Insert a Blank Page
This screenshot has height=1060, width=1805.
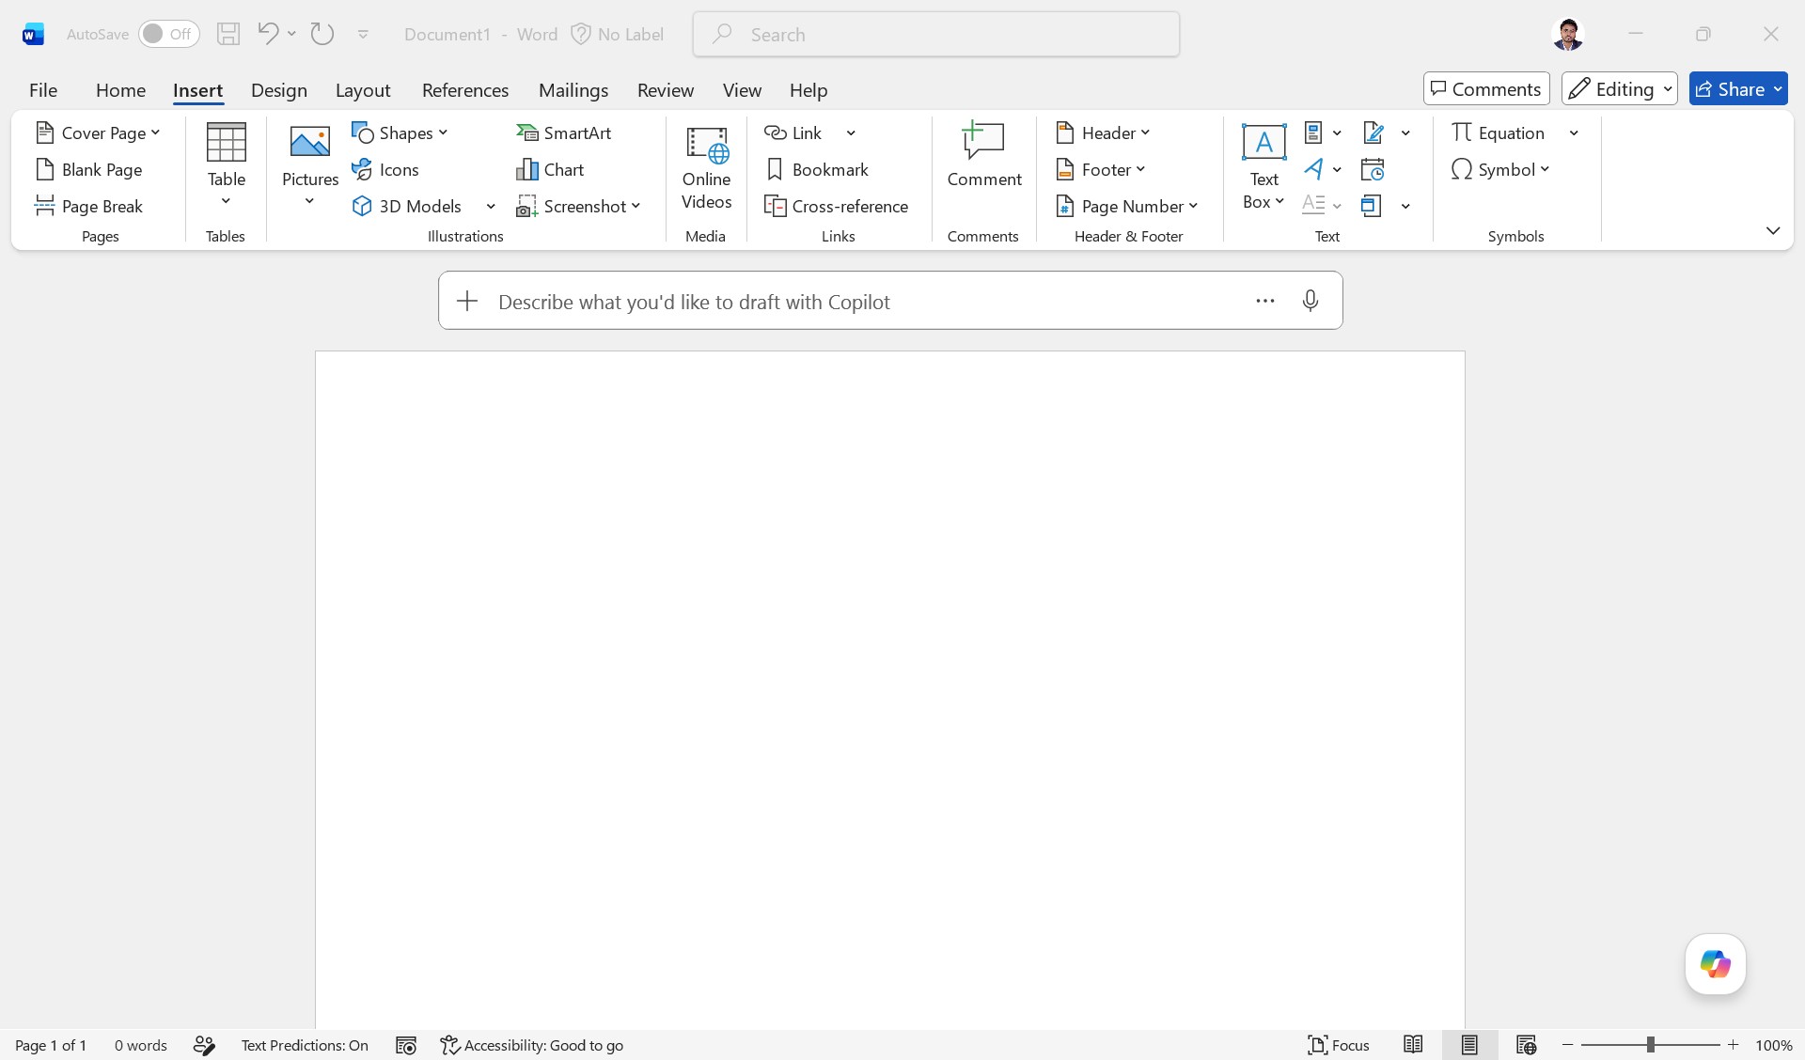tap(89, 169)
